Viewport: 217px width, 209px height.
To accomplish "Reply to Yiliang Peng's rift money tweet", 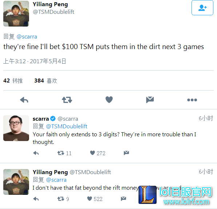I will [x=36, y=199].
